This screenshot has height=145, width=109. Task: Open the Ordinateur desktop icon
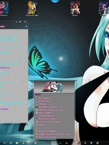(x=4, y=8)
